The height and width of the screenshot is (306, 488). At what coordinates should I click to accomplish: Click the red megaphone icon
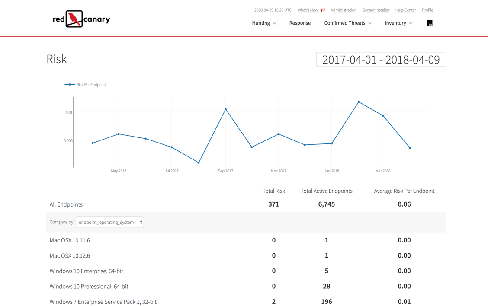pos(323,10)
